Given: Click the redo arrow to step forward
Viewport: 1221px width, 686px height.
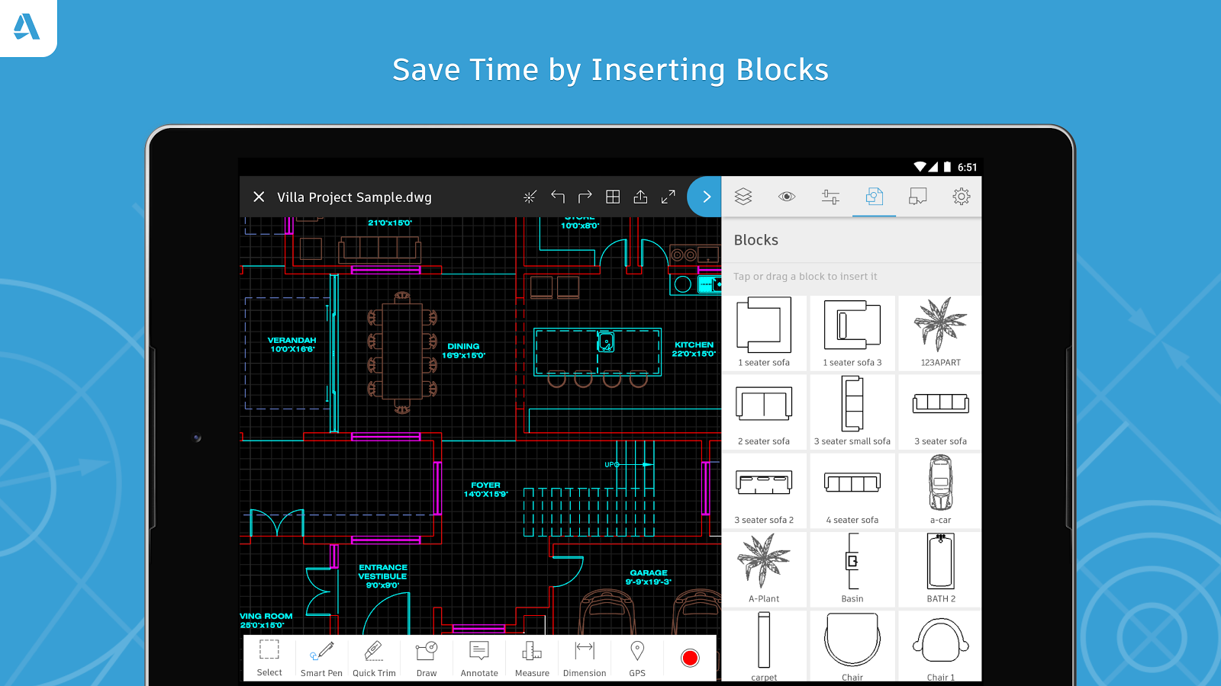Looking at the screenshot, I should tap(585, 197).
